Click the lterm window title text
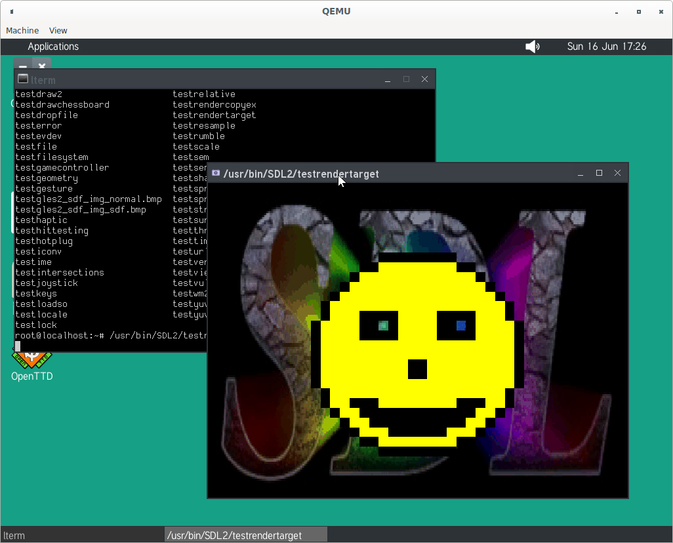This screenshot has height=543, width=673. (43, 80)
